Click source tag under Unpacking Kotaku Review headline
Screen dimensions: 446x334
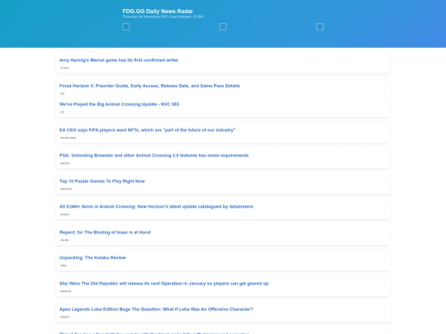click(64, 266)
